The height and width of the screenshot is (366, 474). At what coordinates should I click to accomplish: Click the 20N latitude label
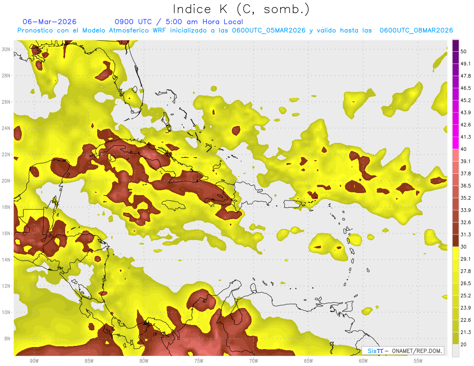coord(6,181)
